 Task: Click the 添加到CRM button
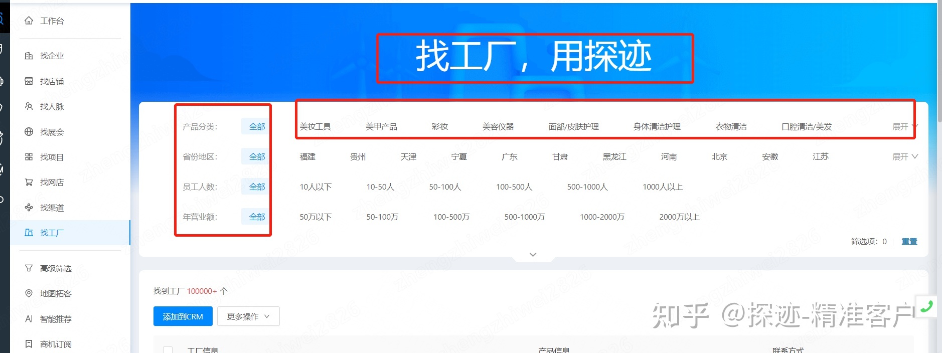point(183,316)
